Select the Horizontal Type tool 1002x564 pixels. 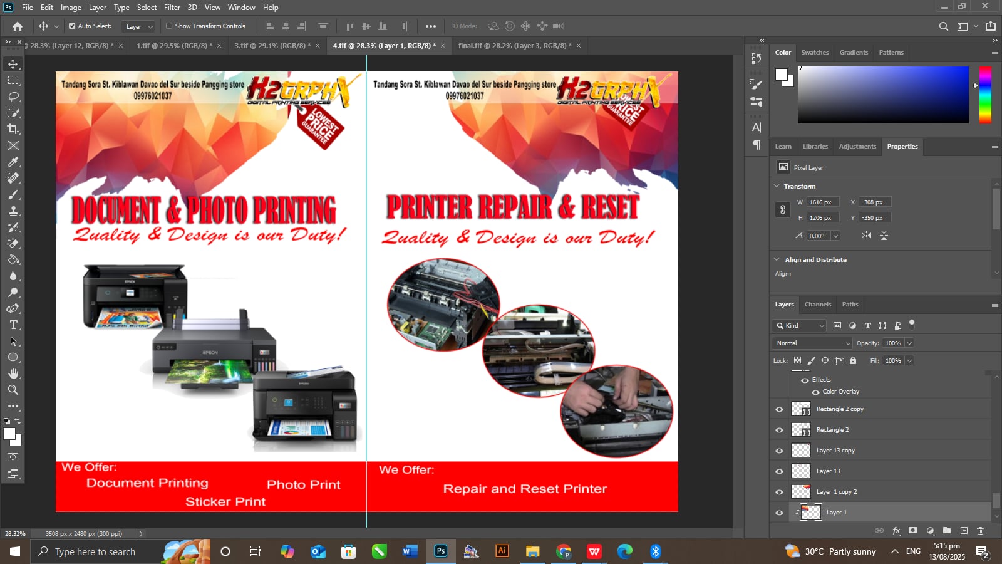(13, 325)
